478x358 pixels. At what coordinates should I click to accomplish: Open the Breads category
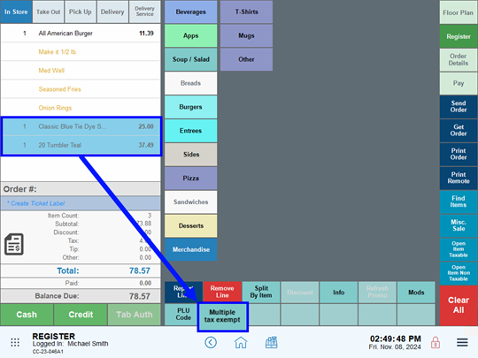point(191,83)
